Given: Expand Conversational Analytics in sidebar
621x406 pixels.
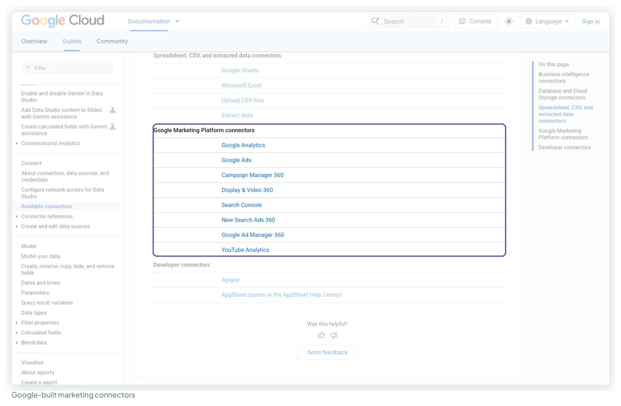Looking at the screenshot, I should point(17,143).
